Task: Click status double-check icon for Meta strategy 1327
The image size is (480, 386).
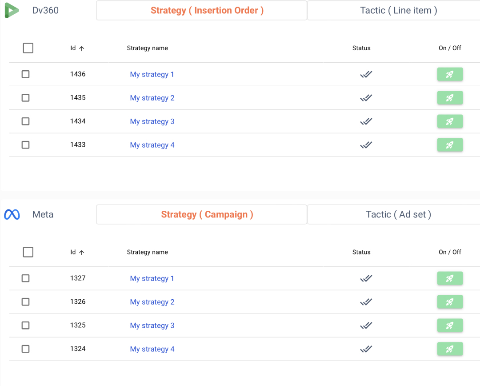Action: tap(366, 278)
